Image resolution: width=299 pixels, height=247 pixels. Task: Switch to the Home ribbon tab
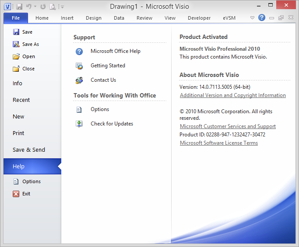pyautogui.click(x=42, y=18)
